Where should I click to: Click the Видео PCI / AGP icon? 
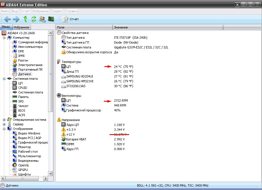(15, 138)
